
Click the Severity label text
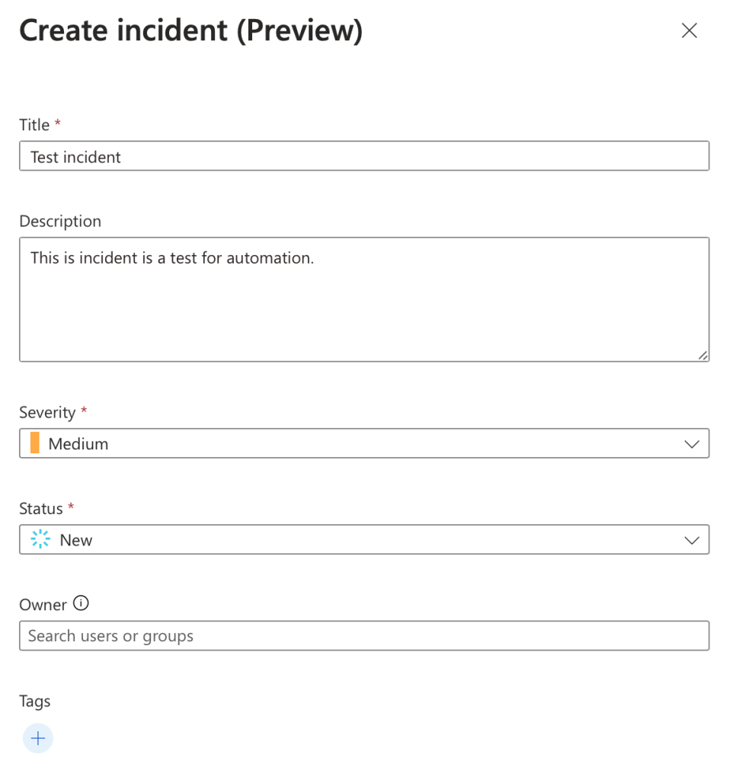coord(47,412)
